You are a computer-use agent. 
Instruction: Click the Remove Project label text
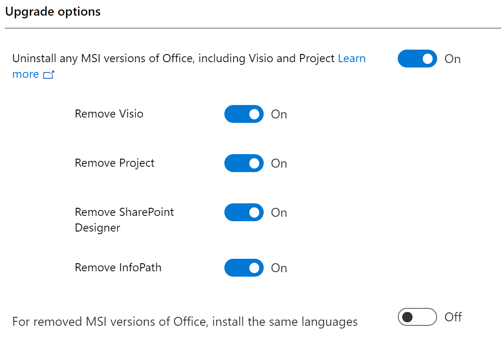coord(114,163)
